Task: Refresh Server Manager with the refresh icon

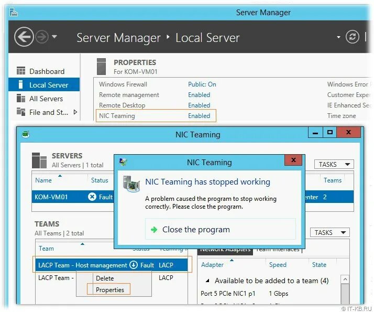Action: (353, 37)
